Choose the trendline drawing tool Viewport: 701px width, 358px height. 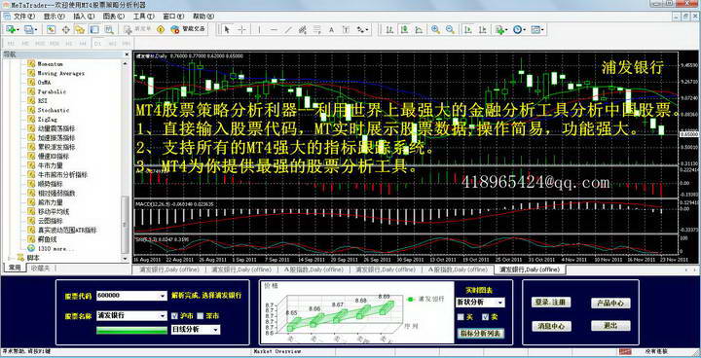pos(288,29)
